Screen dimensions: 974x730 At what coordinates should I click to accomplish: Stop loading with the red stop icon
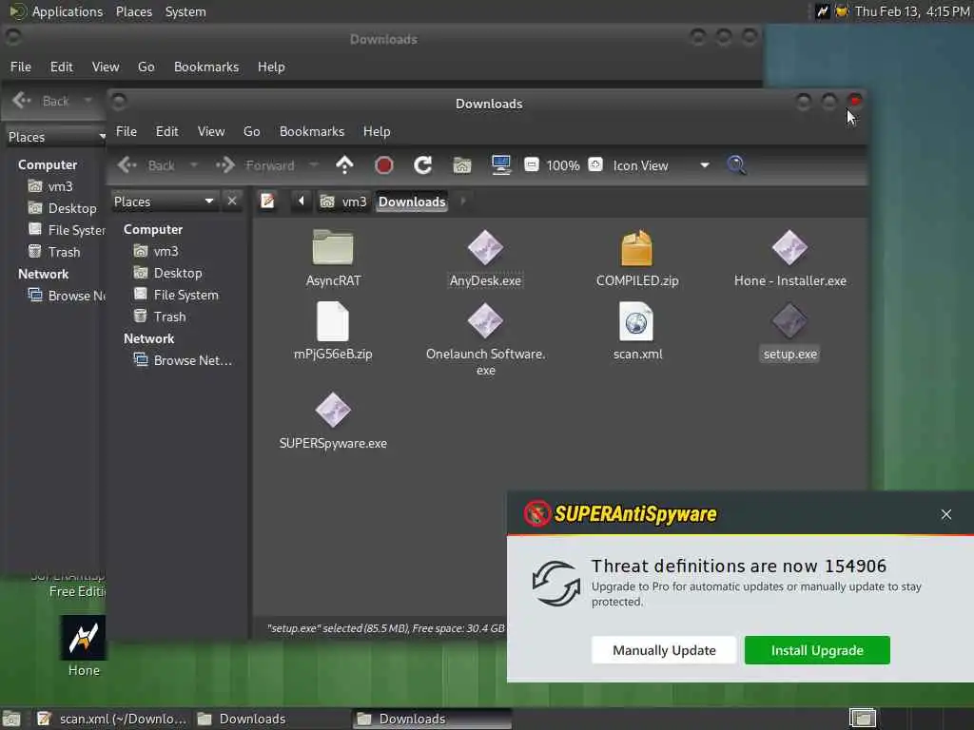click(384, 165)
